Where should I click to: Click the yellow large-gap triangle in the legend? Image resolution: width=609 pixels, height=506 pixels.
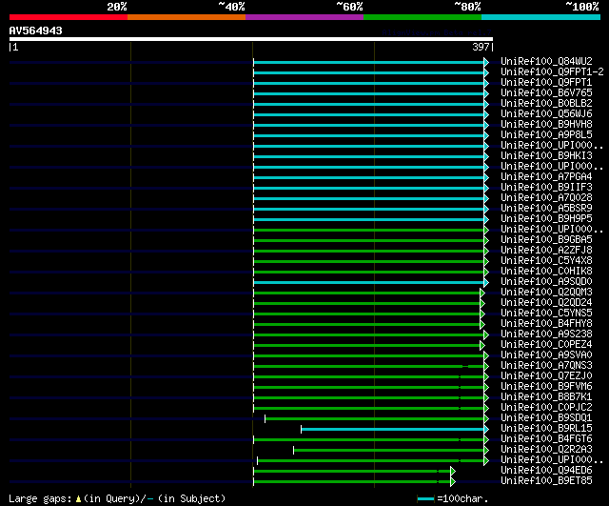(x=78, y=499)
